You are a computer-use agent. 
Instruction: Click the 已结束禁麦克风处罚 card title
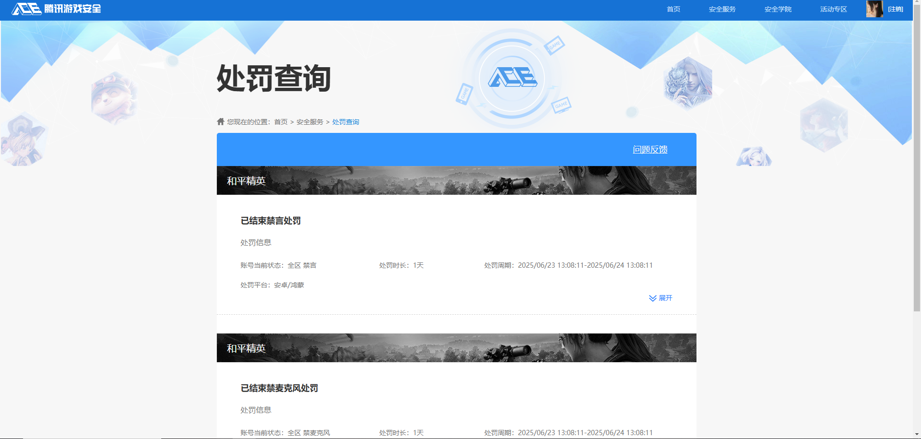[x=280, y=388]
